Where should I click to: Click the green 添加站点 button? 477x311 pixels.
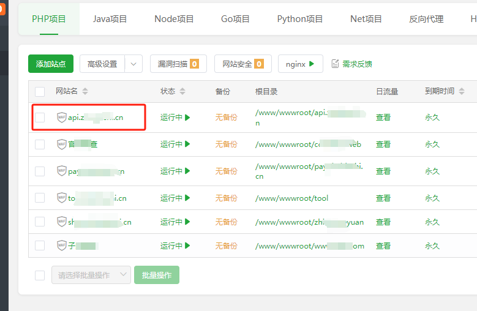pyautogui.click(x=51, y=64)
